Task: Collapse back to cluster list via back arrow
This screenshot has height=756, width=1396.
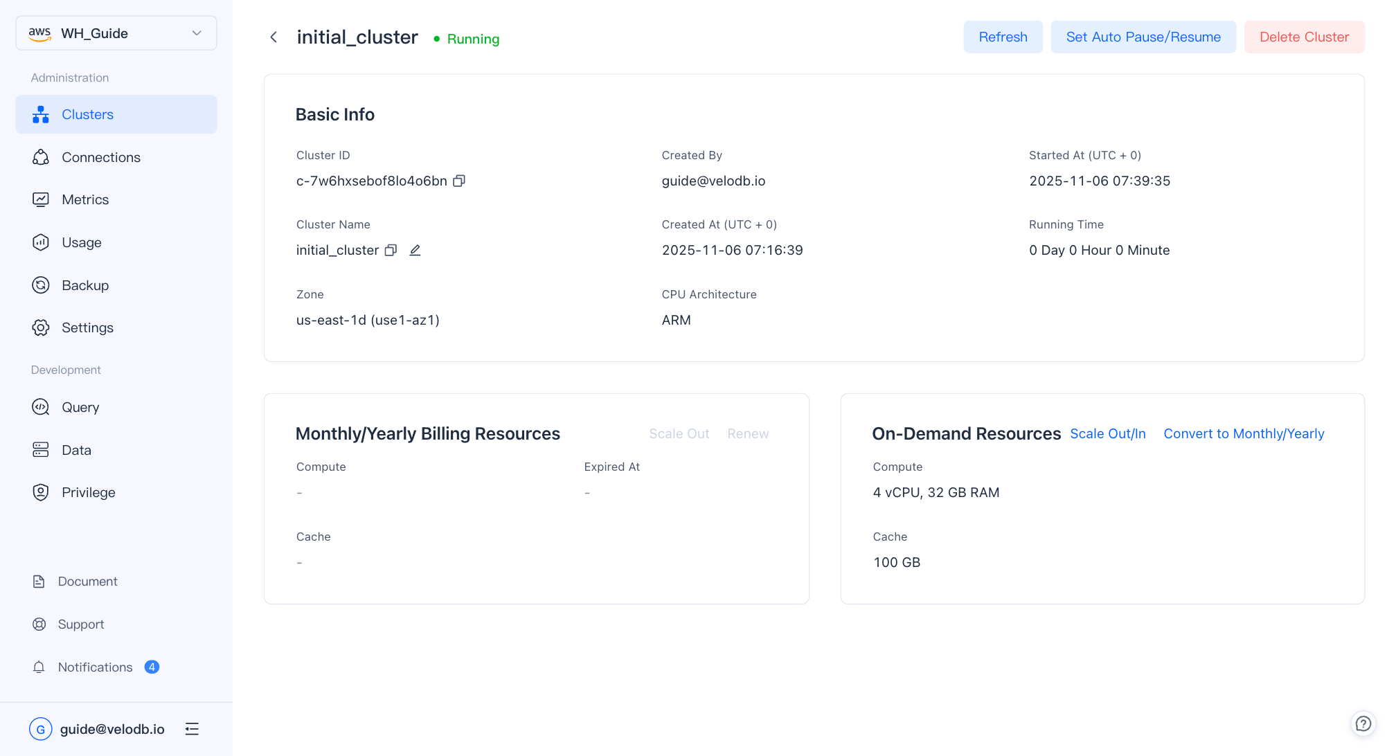Action: [274, 37]
